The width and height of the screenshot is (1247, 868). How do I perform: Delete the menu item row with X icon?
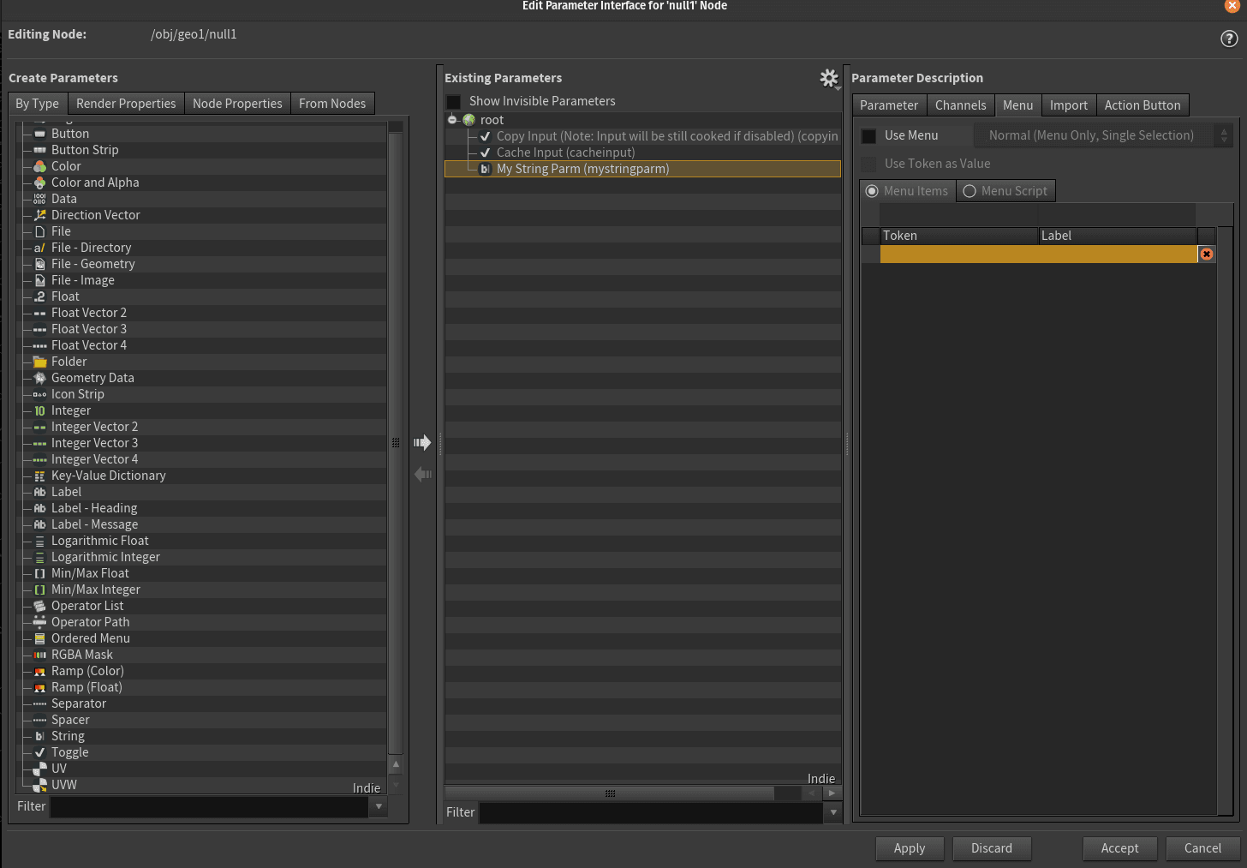click(x=1206, y=254)
